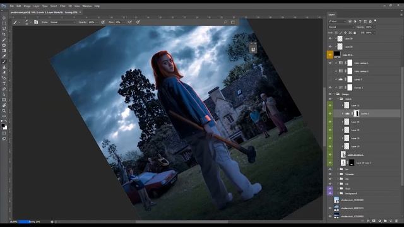Open the Layer menu

[37, 6]
